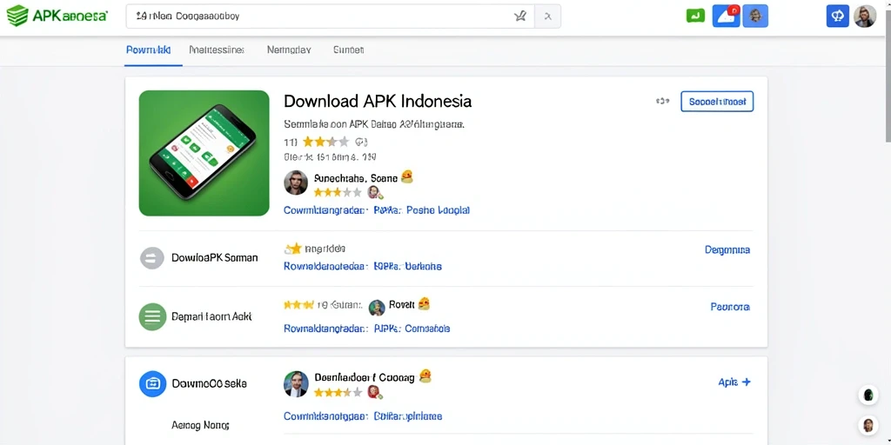This screenshot has height=445, width=891.
Task: Click the star rating under the app subtitle
Action: coord(326,142)
